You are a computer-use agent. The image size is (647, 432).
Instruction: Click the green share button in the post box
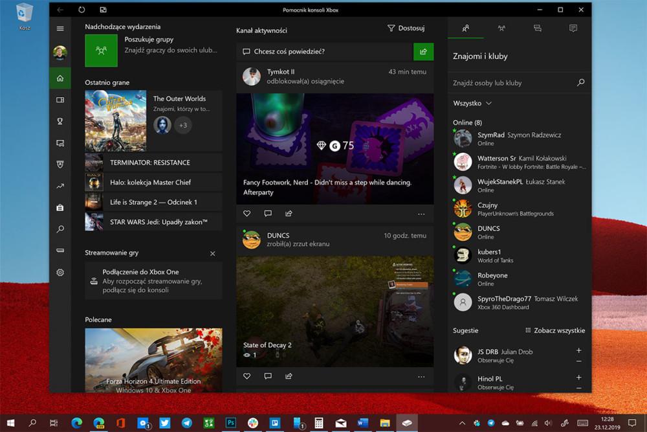click(x=423, y=52)
